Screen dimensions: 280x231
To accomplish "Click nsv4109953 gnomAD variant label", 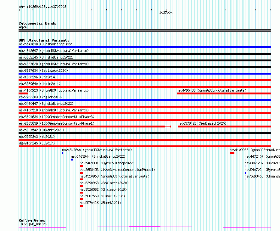I will coord(255,150).
